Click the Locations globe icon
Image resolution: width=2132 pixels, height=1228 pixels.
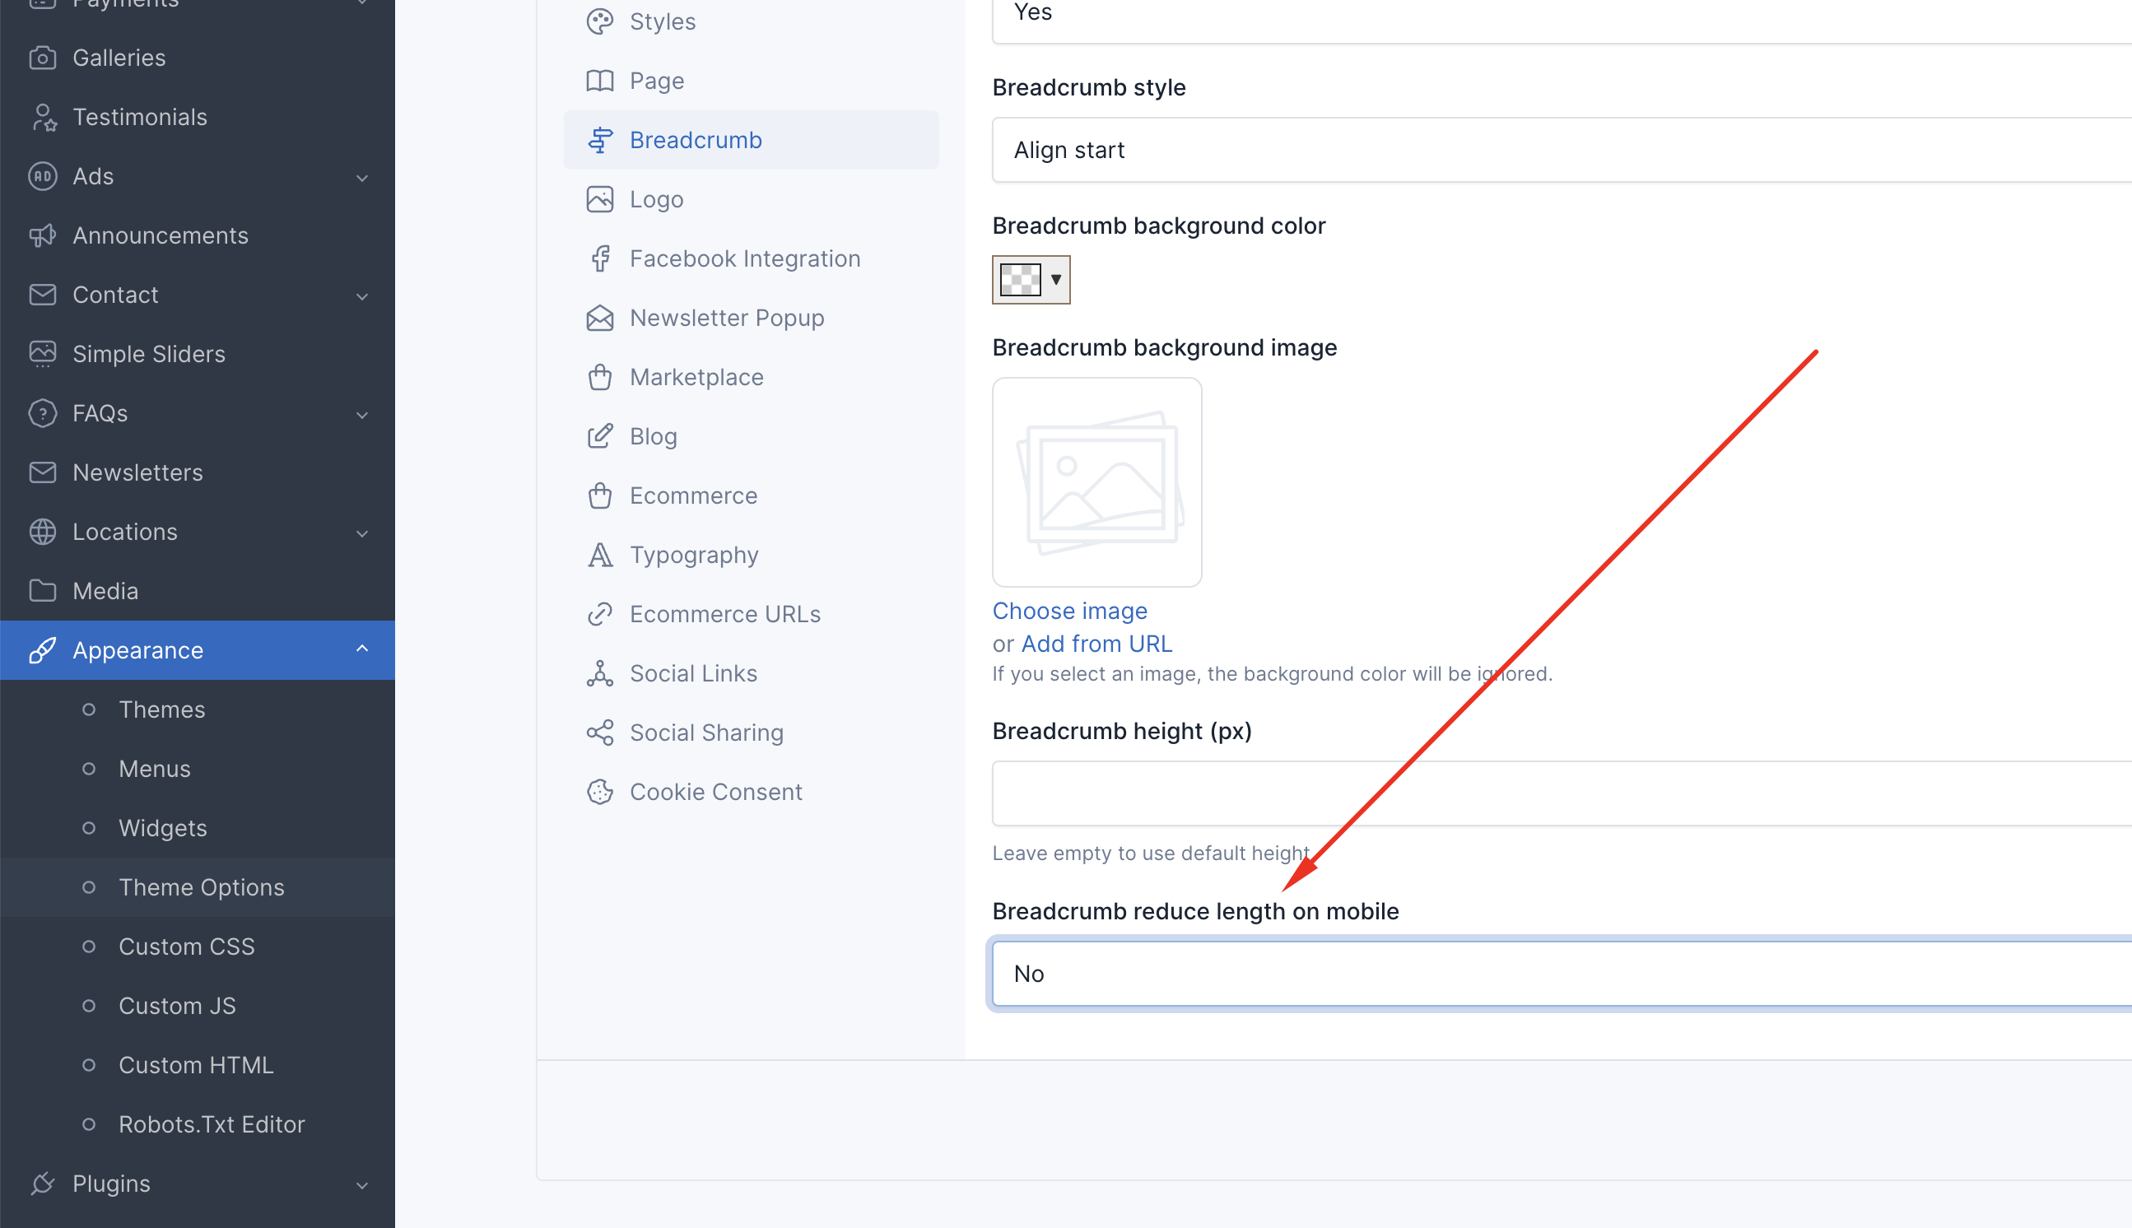pos(42,532)
